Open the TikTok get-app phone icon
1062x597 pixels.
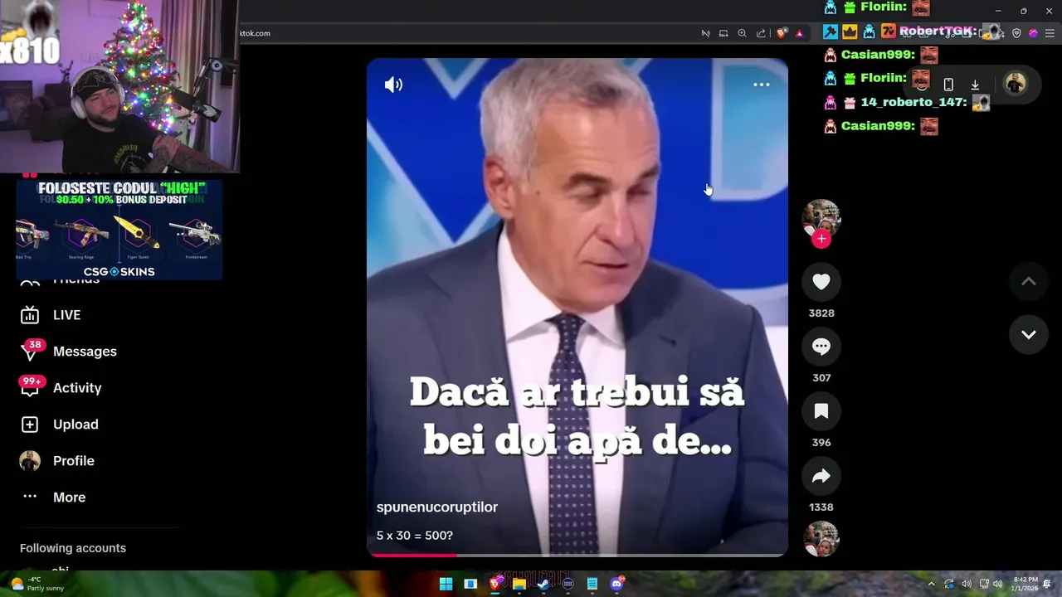pyautogui.click(x=948, y=85)
